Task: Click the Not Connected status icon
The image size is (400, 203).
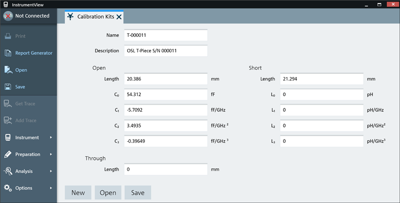Action: [8, 16]
